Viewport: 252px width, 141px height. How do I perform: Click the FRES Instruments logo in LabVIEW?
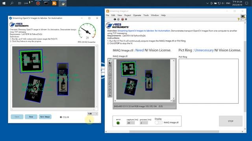(x=117, y=25)
